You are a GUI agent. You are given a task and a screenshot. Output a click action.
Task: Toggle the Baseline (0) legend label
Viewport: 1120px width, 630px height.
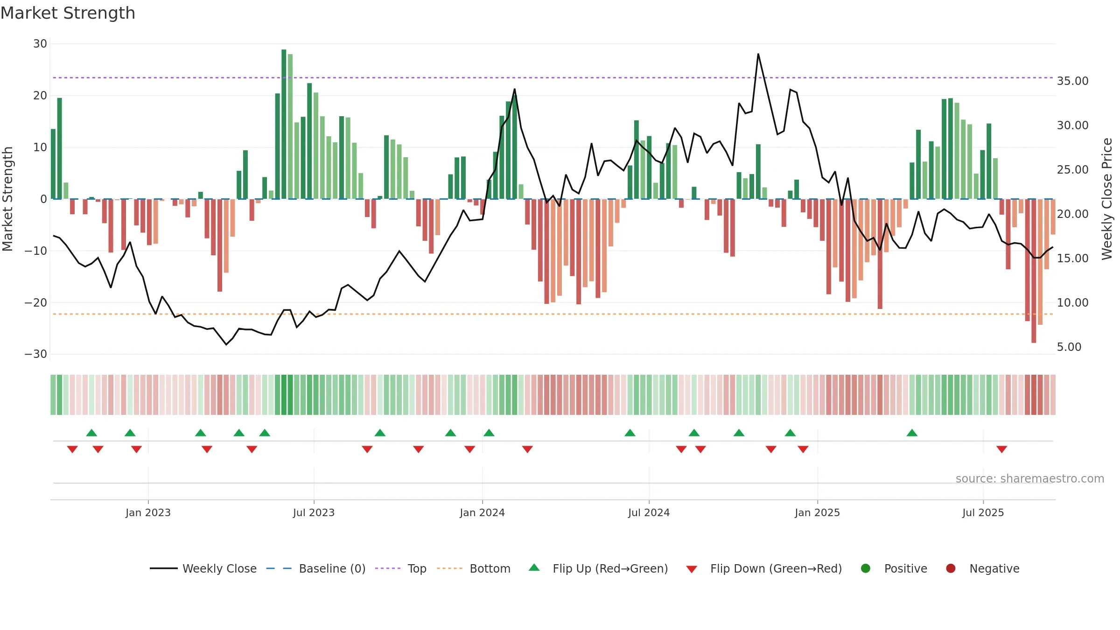(332, 568)
